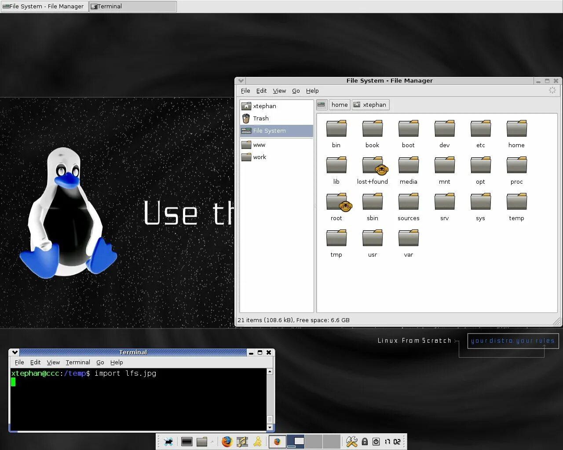Select the boot folder
This screenshot has height=450, width=563.
[x=409, y=134]
